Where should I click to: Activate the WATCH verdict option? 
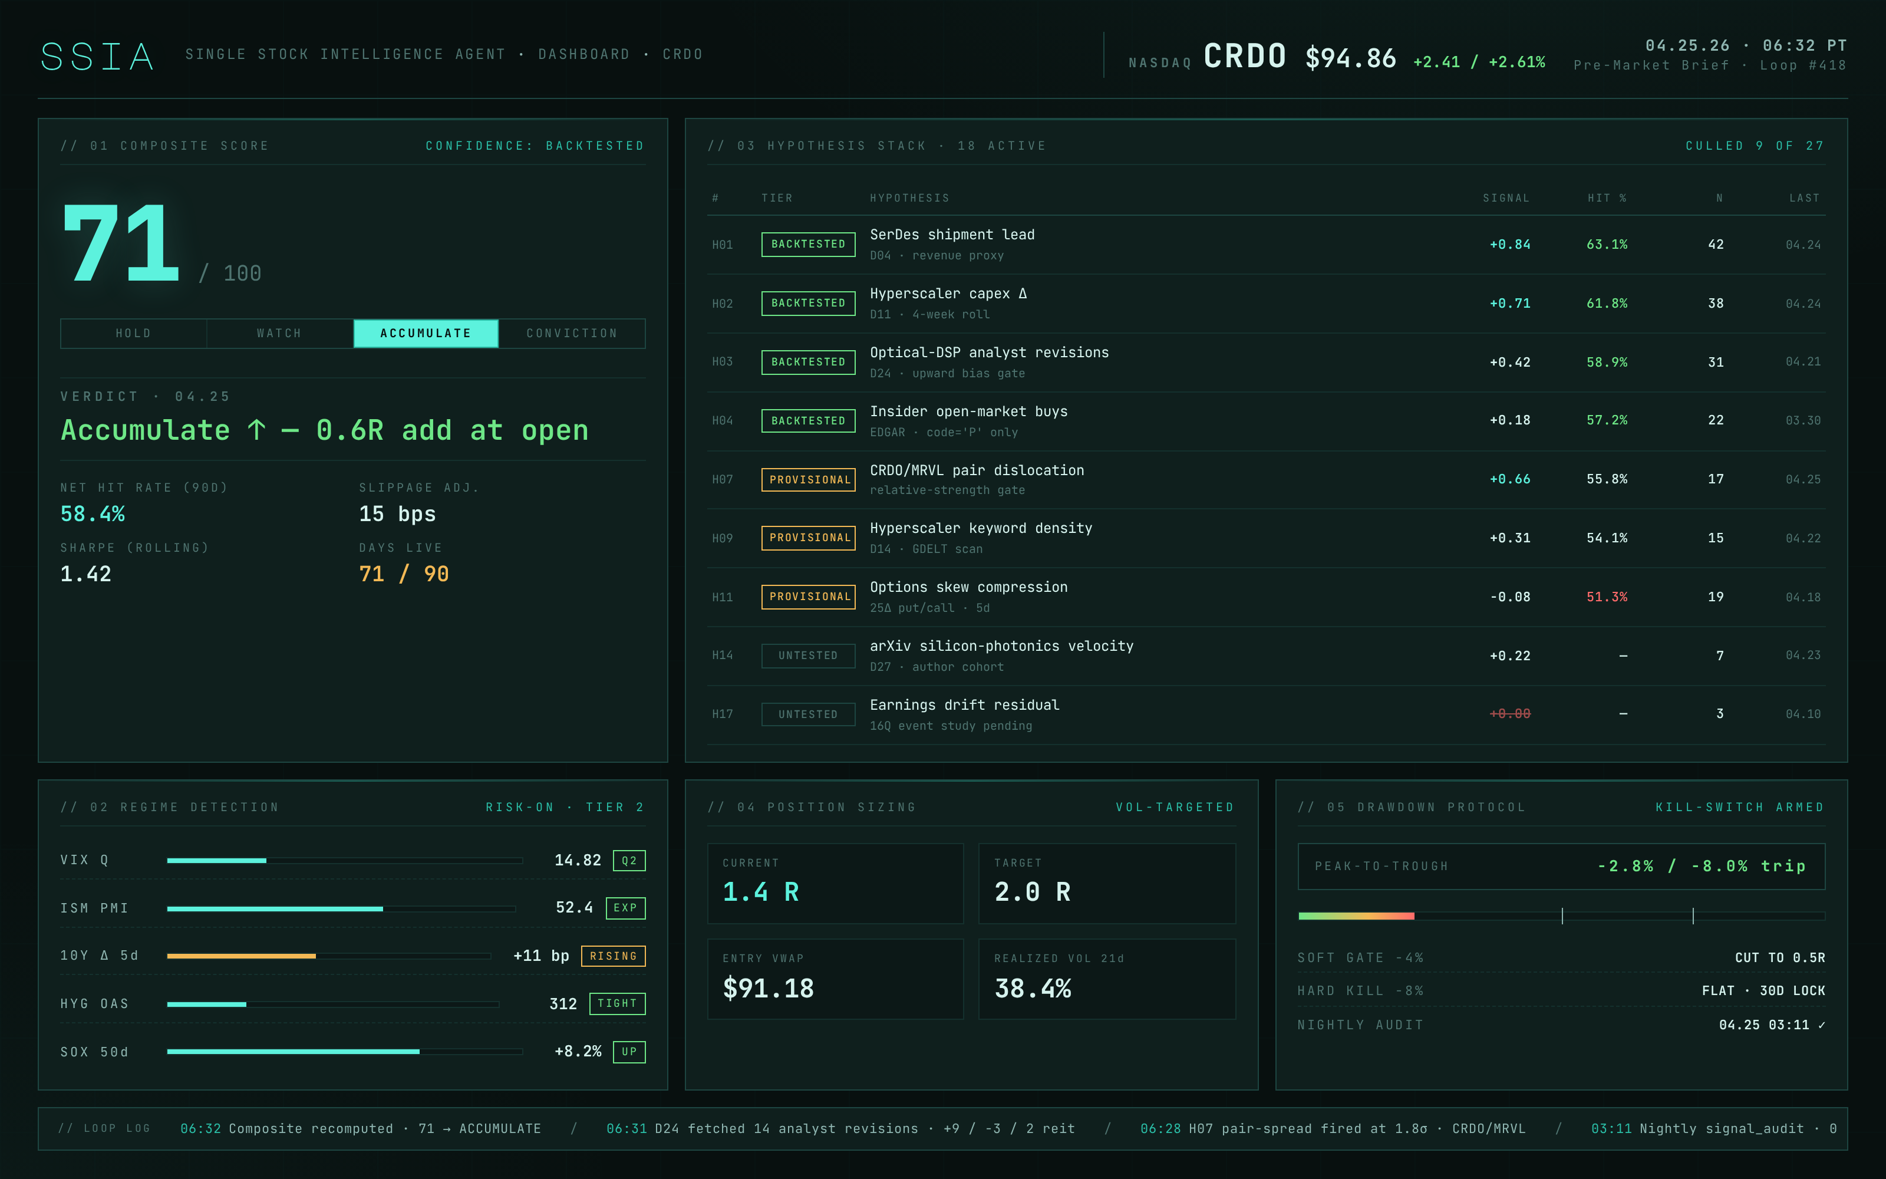coord(278,333)
